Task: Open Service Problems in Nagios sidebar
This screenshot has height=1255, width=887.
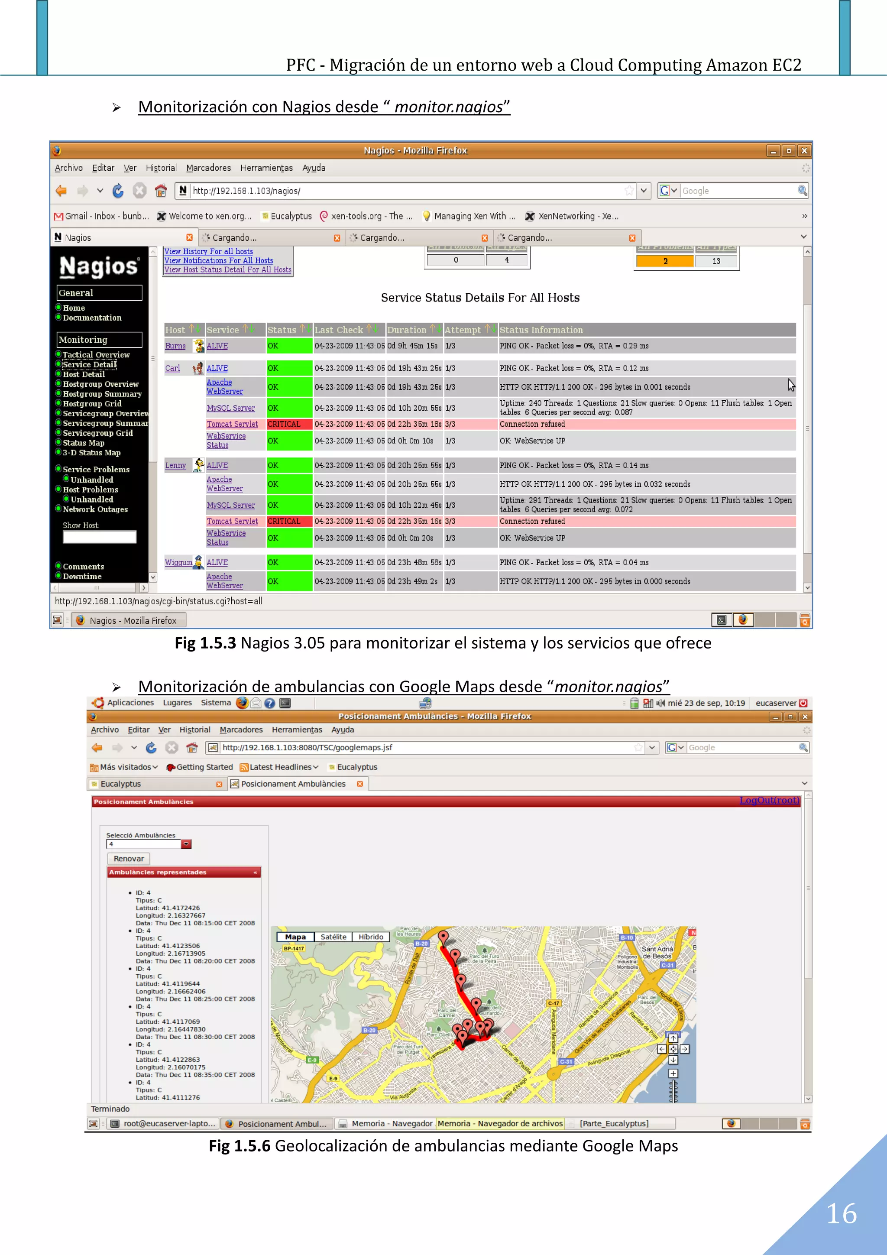Action: (x=96, y=469)
